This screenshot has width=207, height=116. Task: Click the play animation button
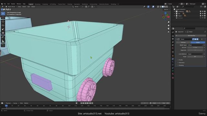(x=88, y=103)
